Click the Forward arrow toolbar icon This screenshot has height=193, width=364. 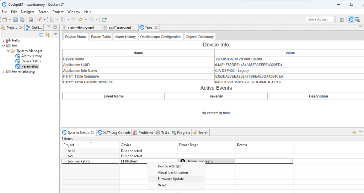point(91,19)
